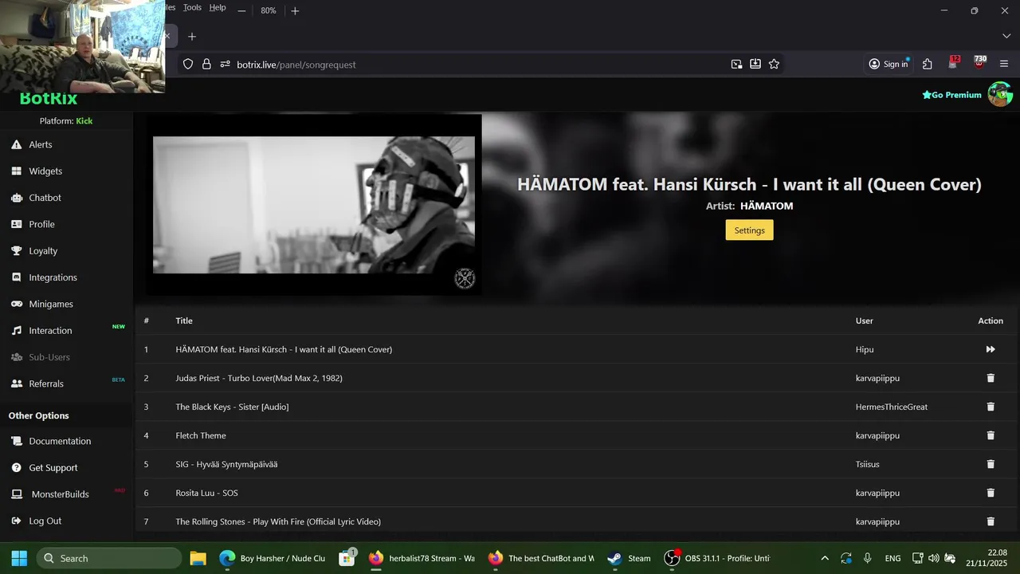This screenshot has width=1020, height=574.
Task: Show hidden system tray icons
Action: (x=825, y=558)
